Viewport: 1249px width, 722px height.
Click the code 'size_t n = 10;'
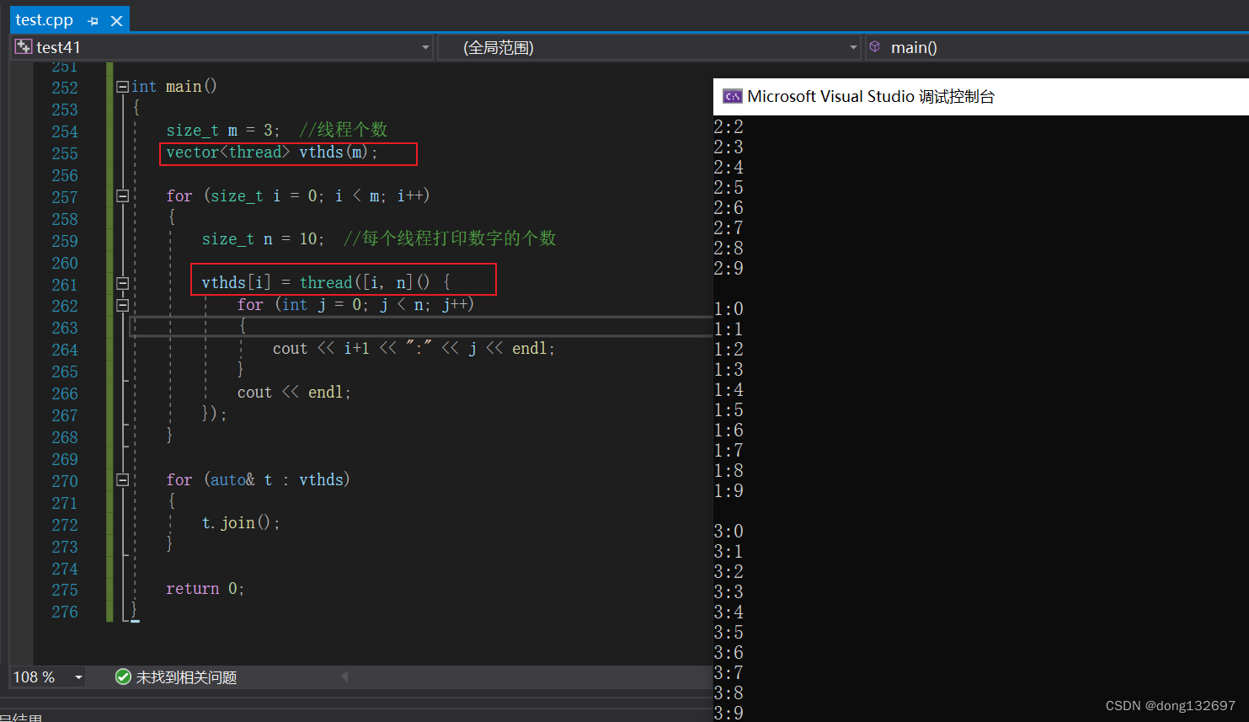263,239
